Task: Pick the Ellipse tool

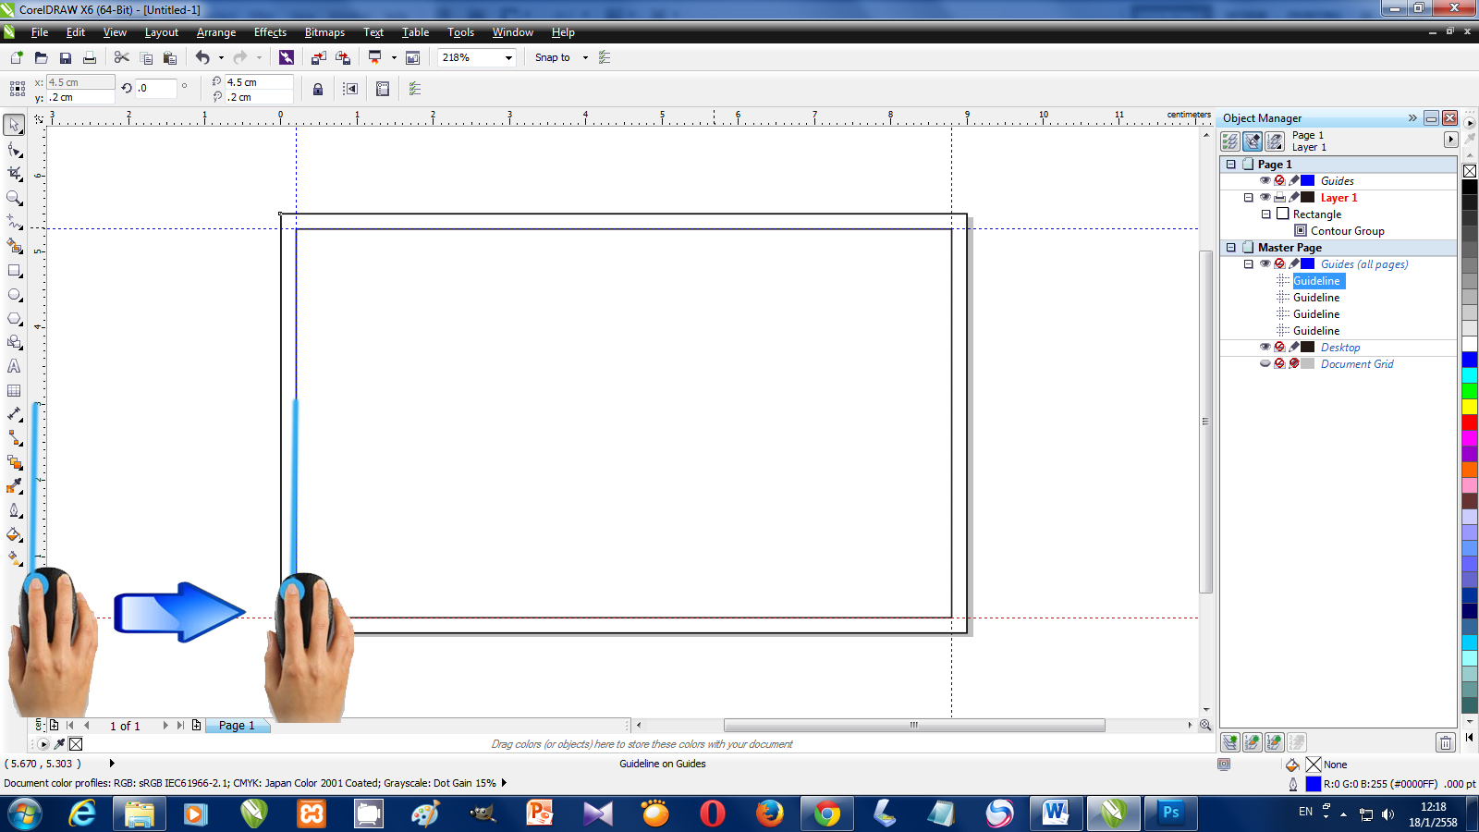Action: click(x=15, y=295)
